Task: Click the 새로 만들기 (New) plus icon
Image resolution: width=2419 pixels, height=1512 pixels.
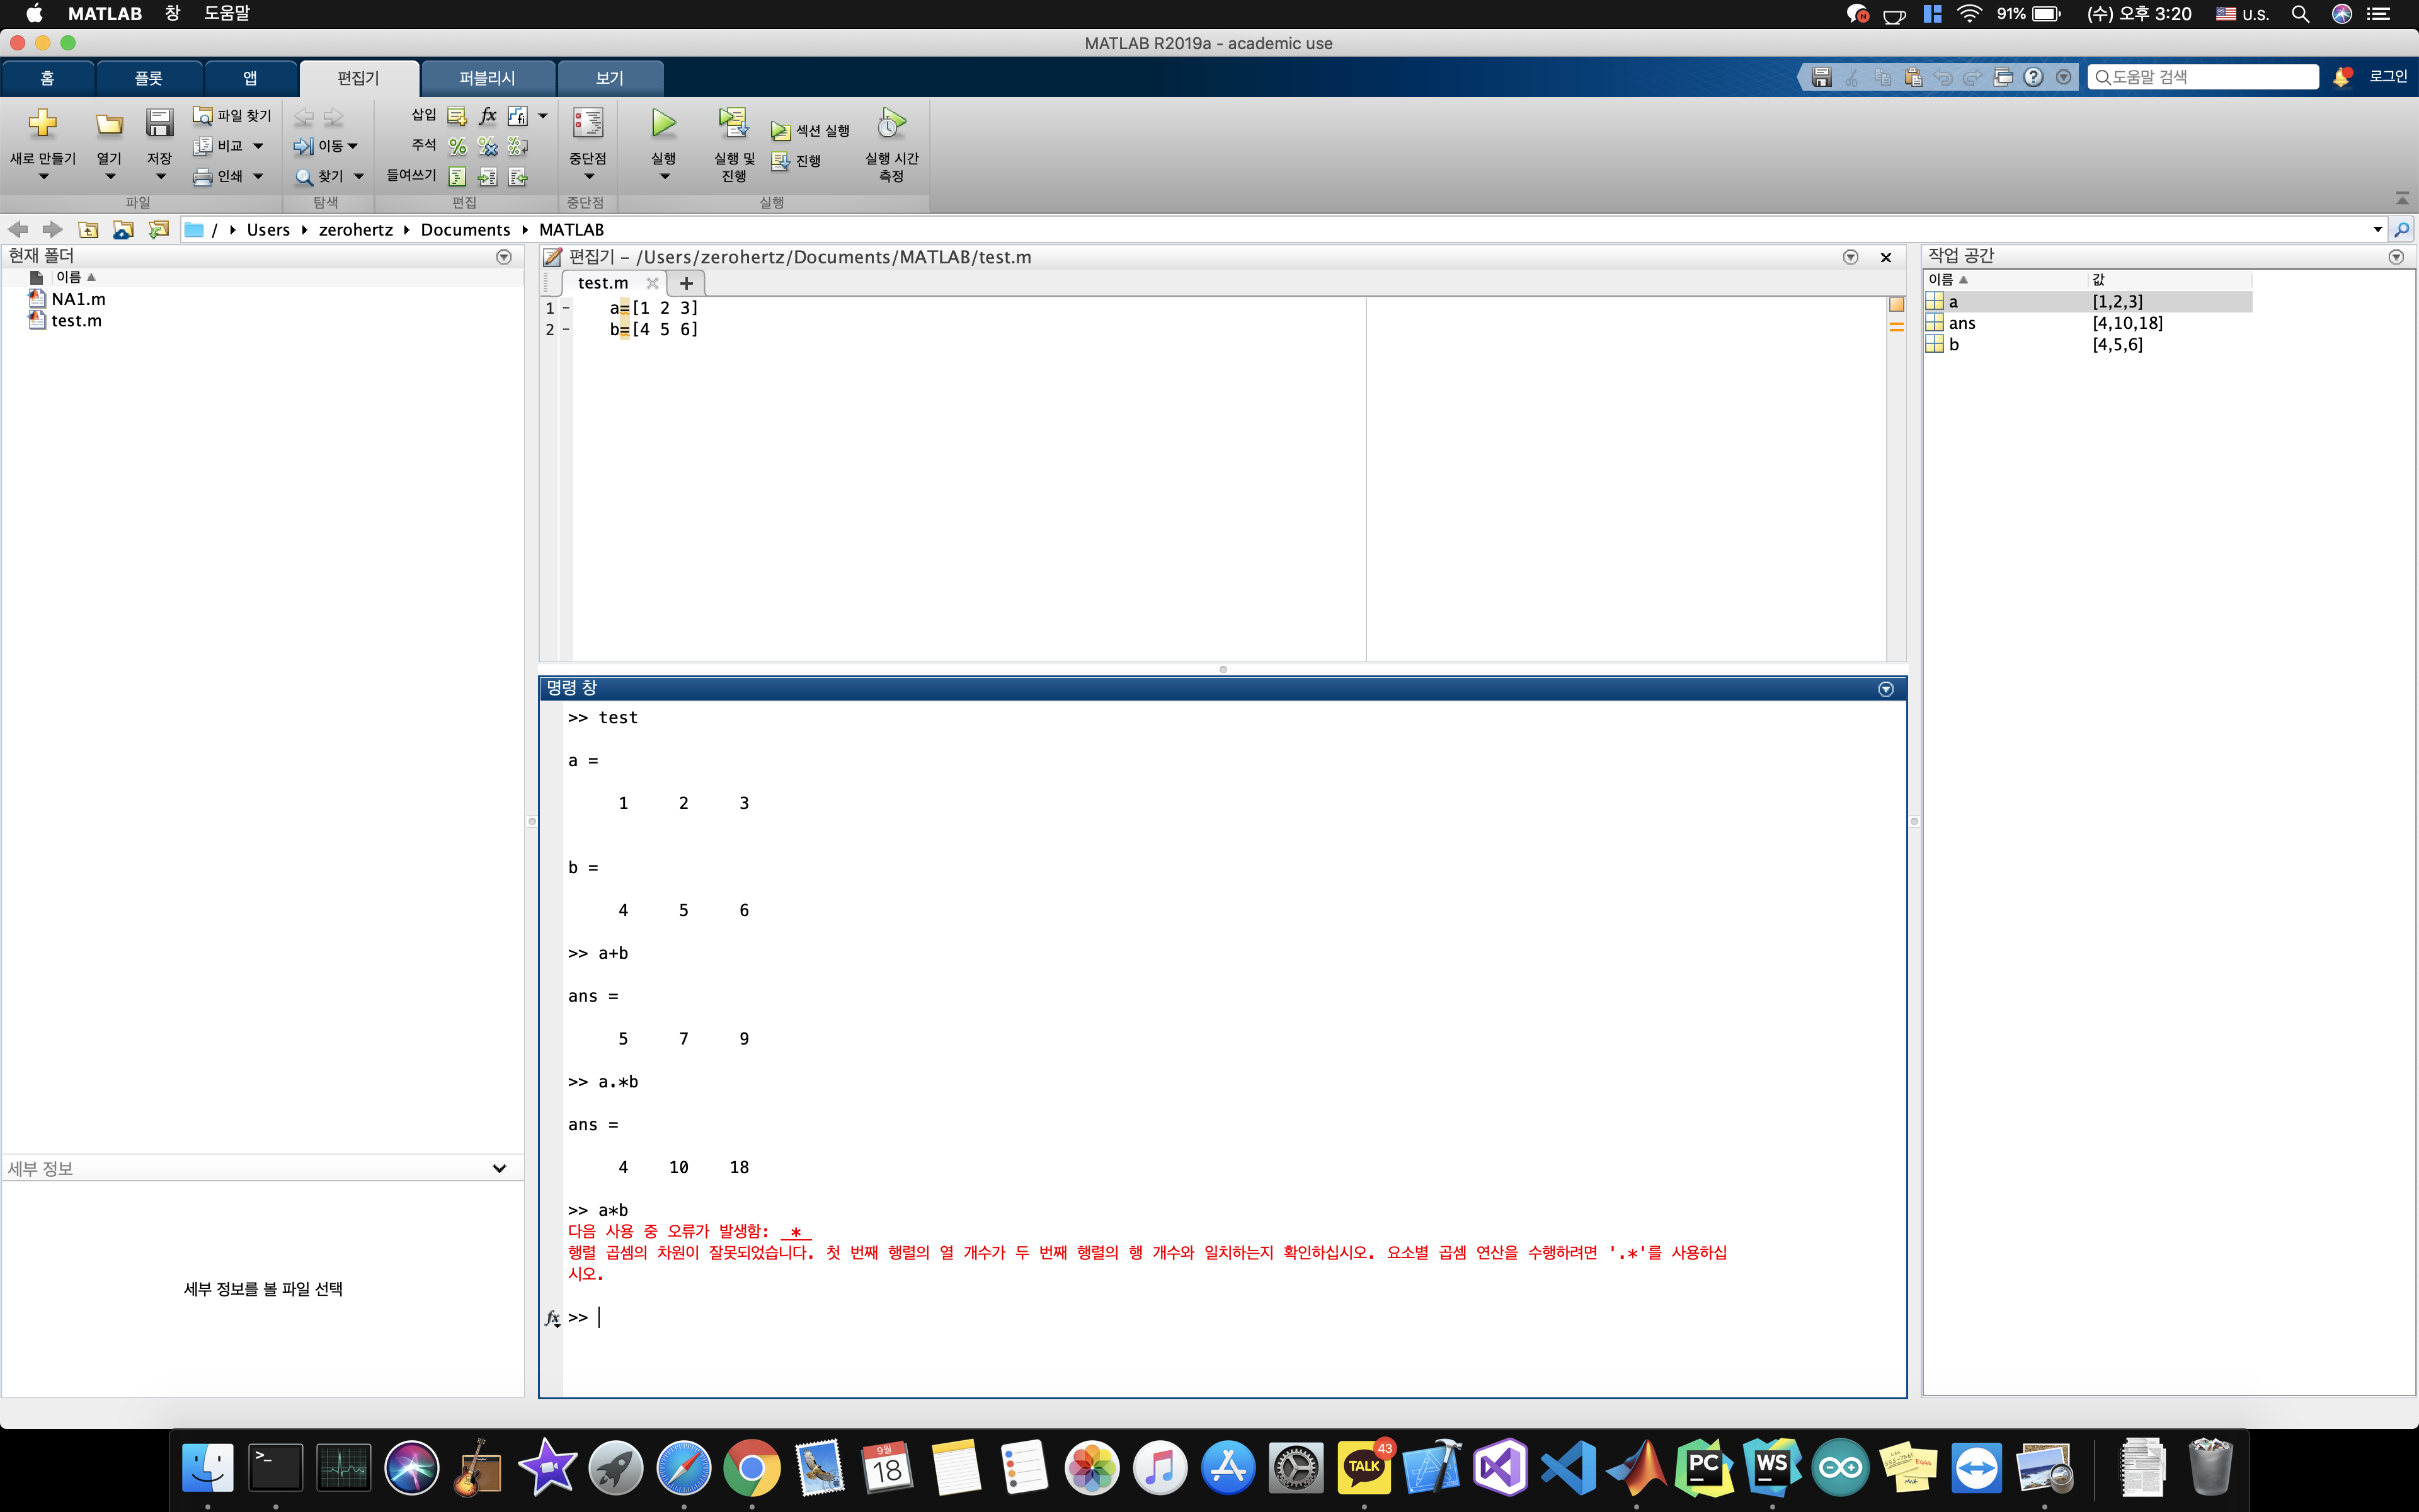Action: click(x=42, y=123)
